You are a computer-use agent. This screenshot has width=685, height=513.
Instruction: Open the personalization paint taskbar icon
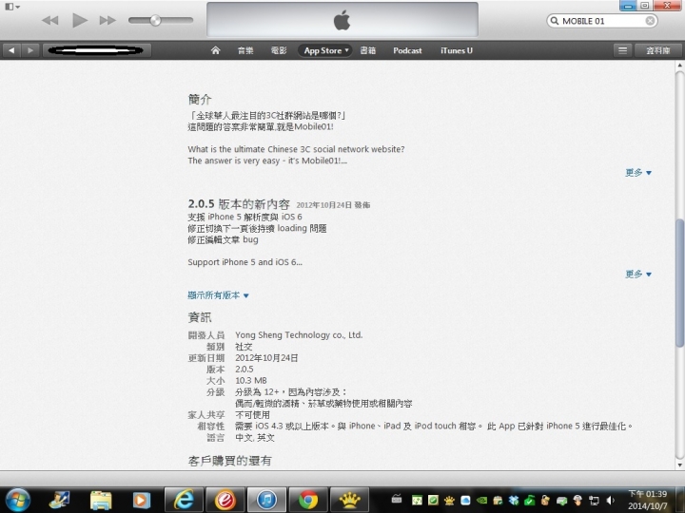click(59, 501)
